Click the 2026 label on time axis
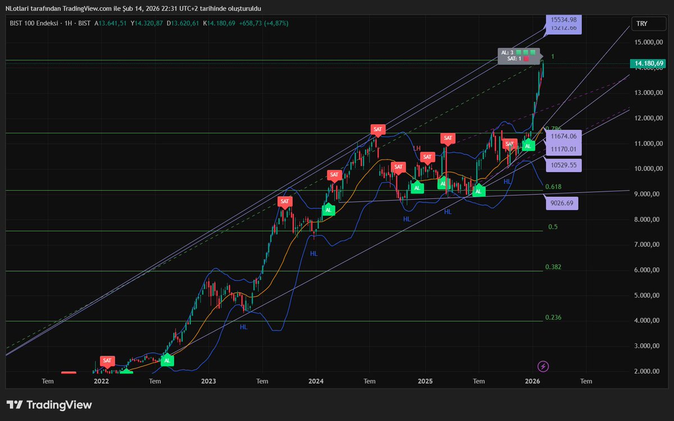Viewport: 674px width, 421px height. coord(532,381)
